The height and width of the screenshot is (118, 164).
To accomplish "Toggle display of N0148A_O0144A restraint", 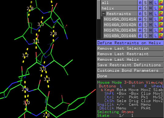I will click(120, 36).
